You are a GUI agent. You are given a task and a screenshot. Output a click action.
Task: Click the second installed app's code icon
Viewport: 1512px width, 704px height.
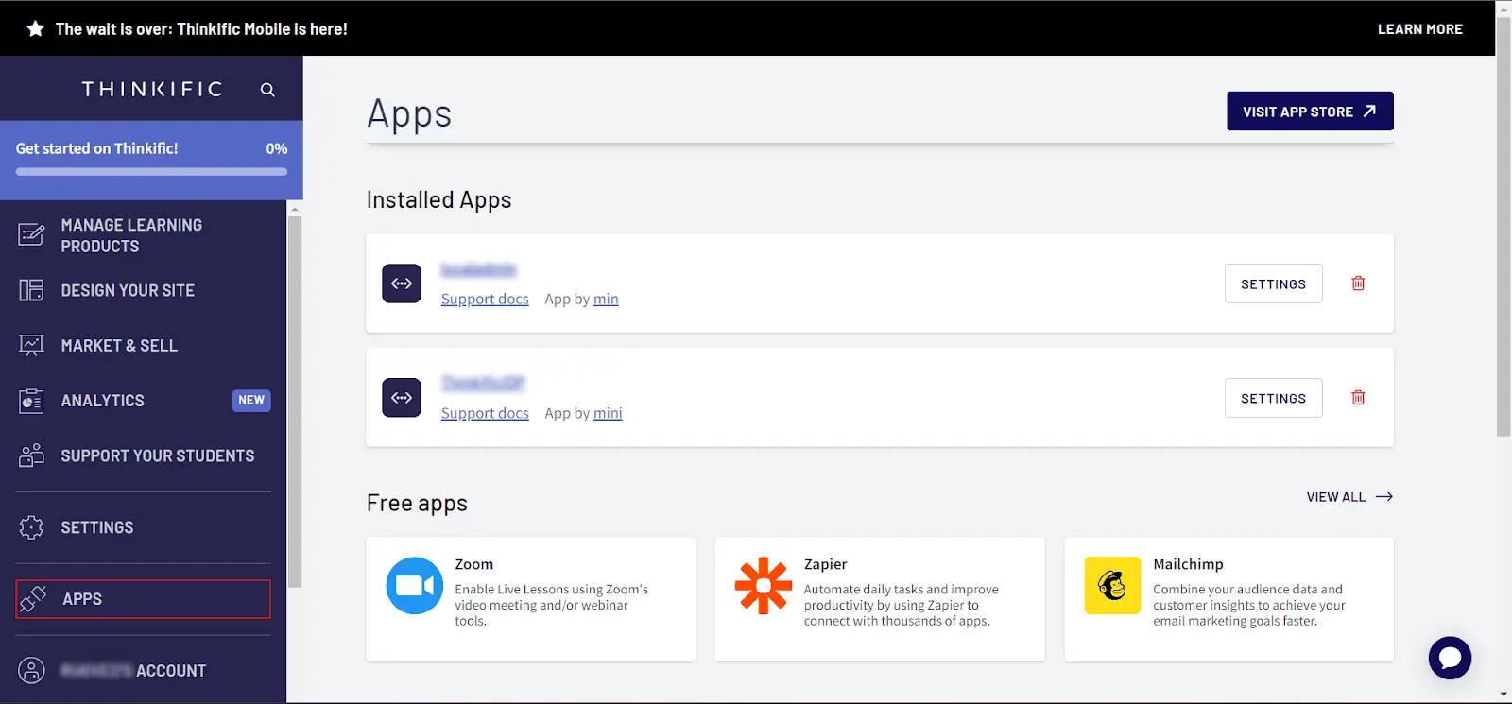(402, 398)
